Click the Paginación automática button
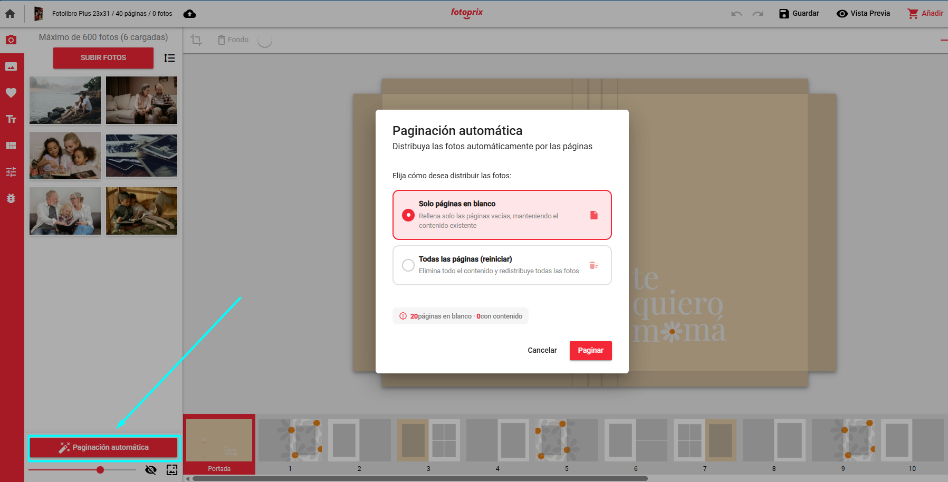The image size is (948, 482). coord(104,448)
